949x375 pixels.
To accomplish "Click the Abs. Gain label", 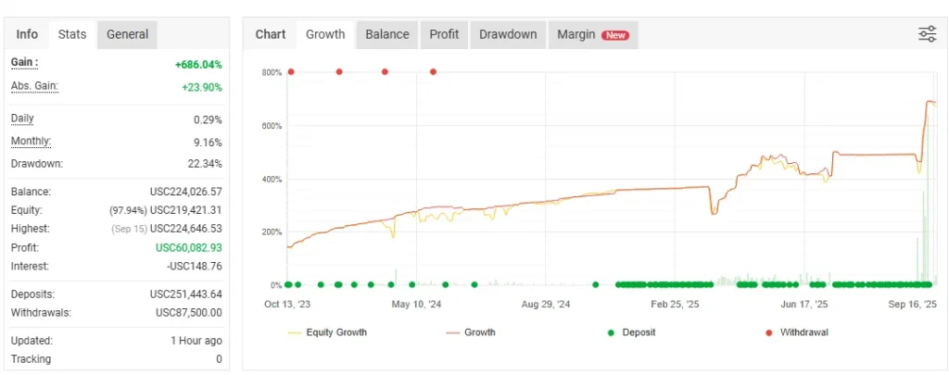I will [34, 86].
